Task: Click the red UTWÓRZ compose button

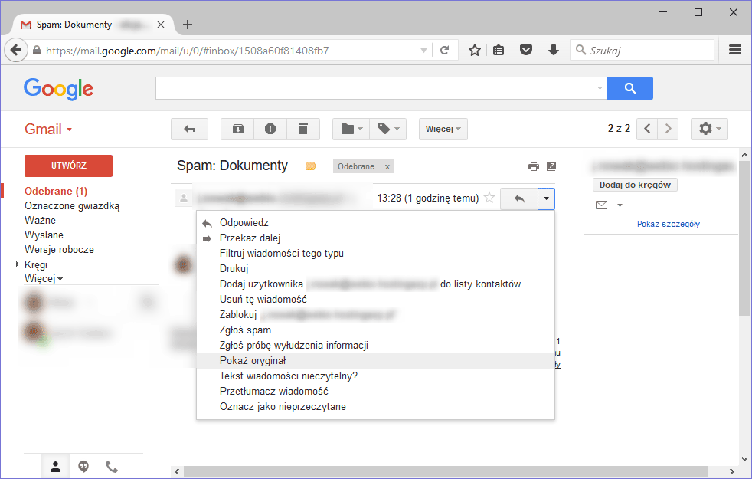Action: click(68, 166)
